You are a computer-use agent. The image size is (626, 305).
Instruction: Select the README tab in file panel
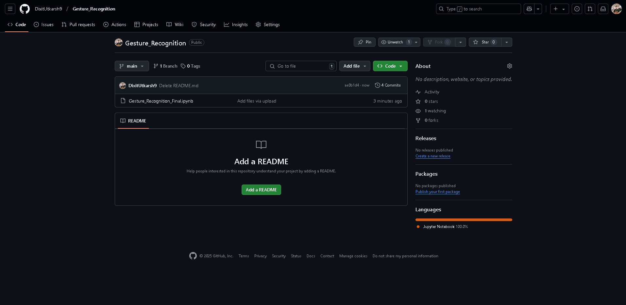133,121
